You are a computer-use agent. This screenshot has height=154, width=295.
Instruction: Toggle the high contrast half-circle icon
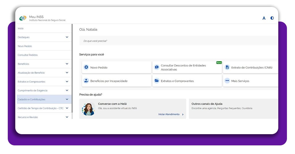pyautogui.click(x=272, y=18)
